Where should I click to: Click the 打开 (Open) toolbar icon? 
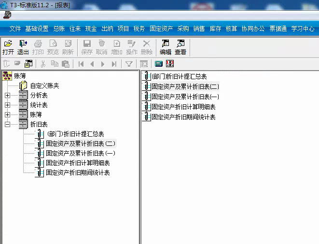[8, 47]
